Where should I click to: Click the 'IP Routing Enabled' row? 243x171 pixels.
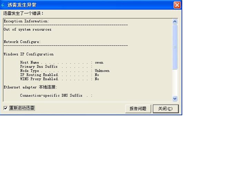pyautogui.click(x=59, y=75)
